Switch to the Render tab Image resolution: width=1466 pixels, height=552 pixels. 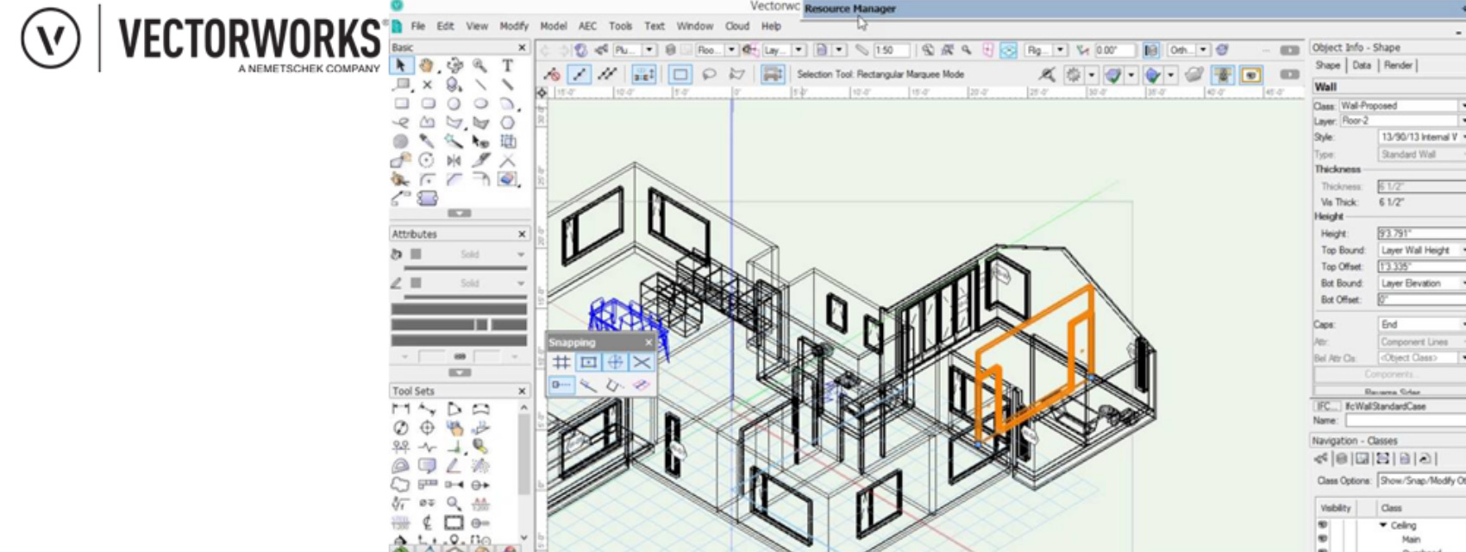pos(1398,66)
